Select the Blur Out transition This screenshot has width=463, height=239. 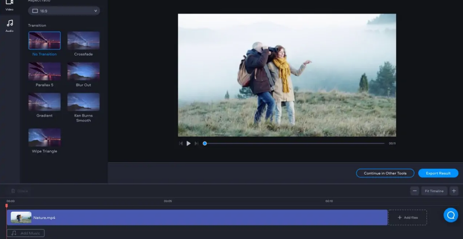[x=83, y=71]
